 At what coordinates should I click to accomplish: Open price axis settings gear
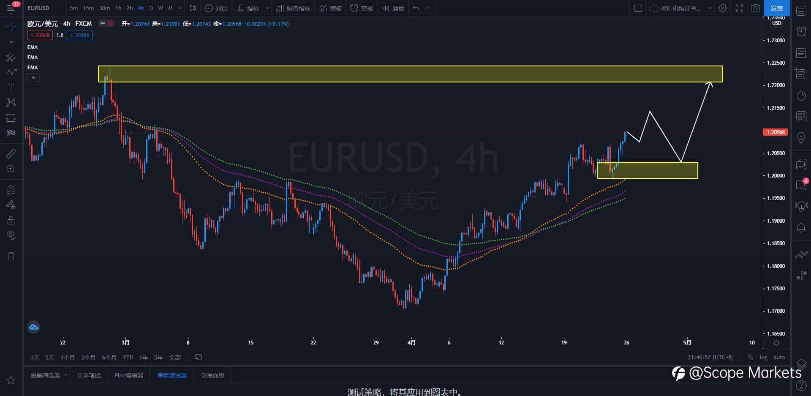(776, 343)
